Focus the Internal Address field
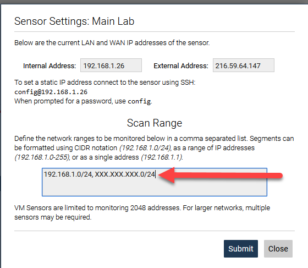The image size is (308, 268). tap(111, 65)
